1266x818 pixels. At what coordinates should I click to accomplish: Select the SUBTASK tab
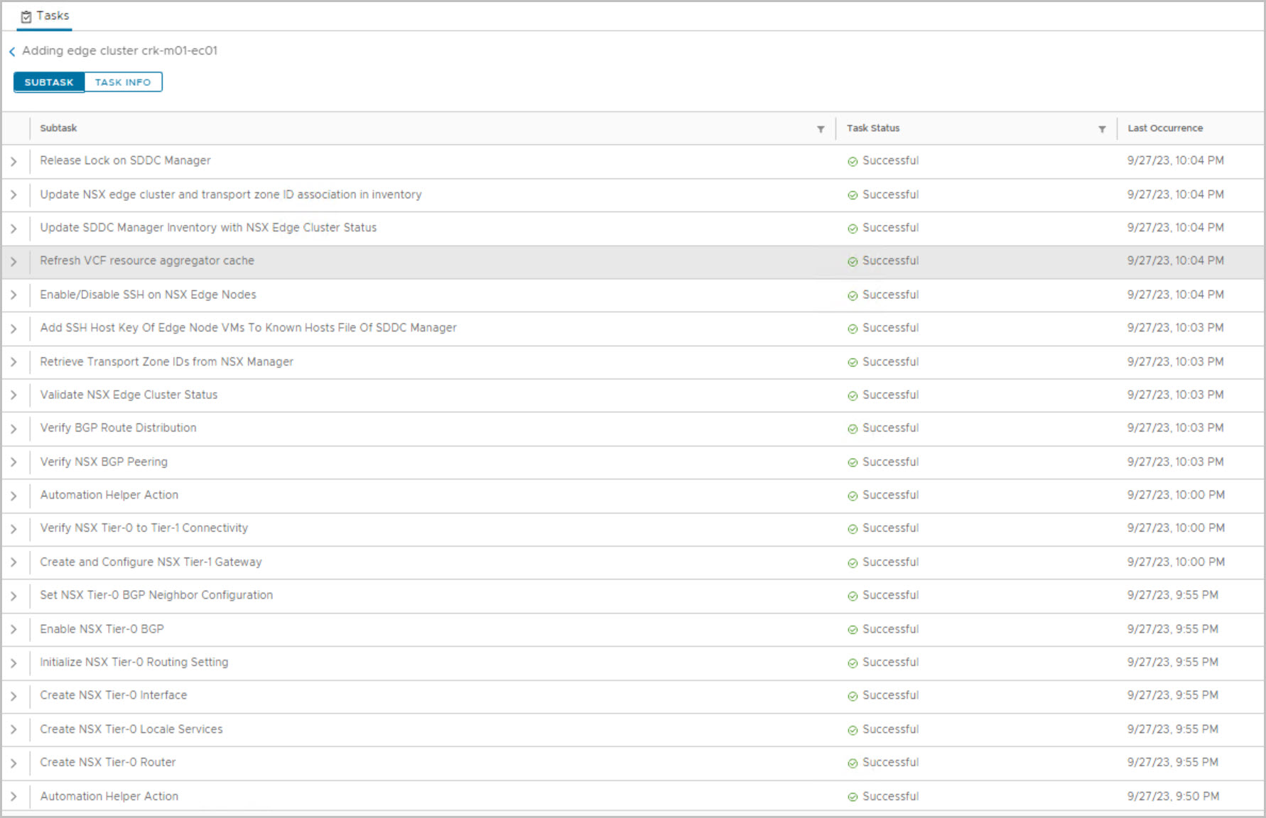(x=49, y=82)
